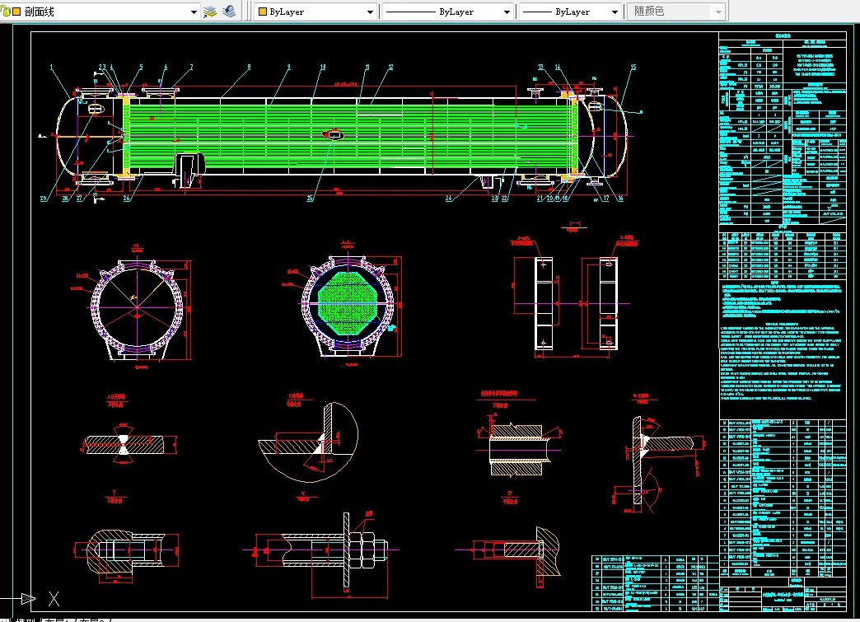Click balloon number 15 at right head
The width and height of the screenshot is (860, 622).
click(633, 67)
